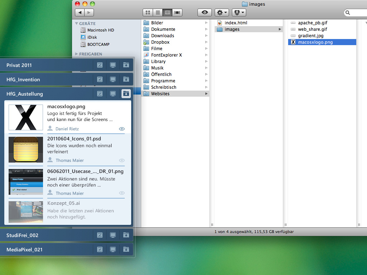Go back in Finder history
Image resolution: width=367 pixels, height=275 pixels.
coord(80,13)
